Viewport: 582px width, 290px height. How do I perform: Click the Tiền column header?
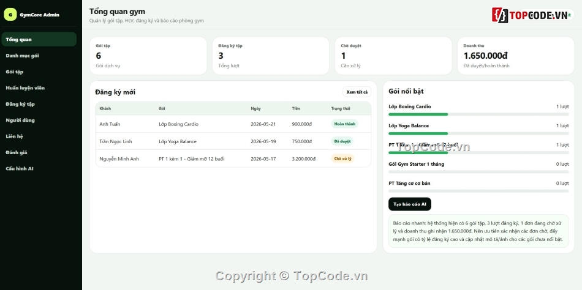(296, 109)
